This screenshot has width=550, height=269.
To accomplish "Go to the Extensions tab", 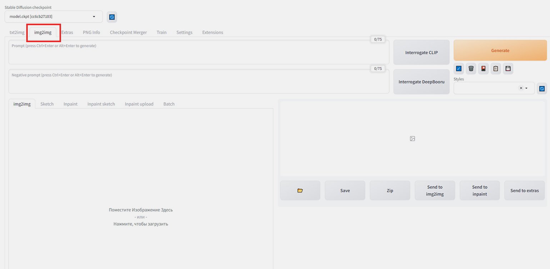I will pos(212,32).
